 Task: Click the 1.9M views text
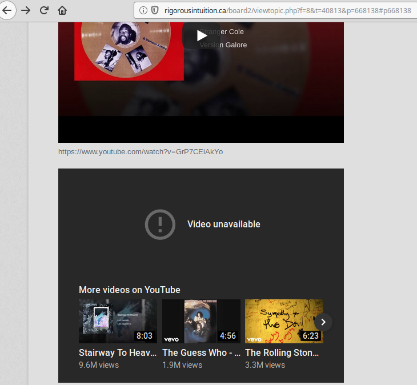[182, 365]
